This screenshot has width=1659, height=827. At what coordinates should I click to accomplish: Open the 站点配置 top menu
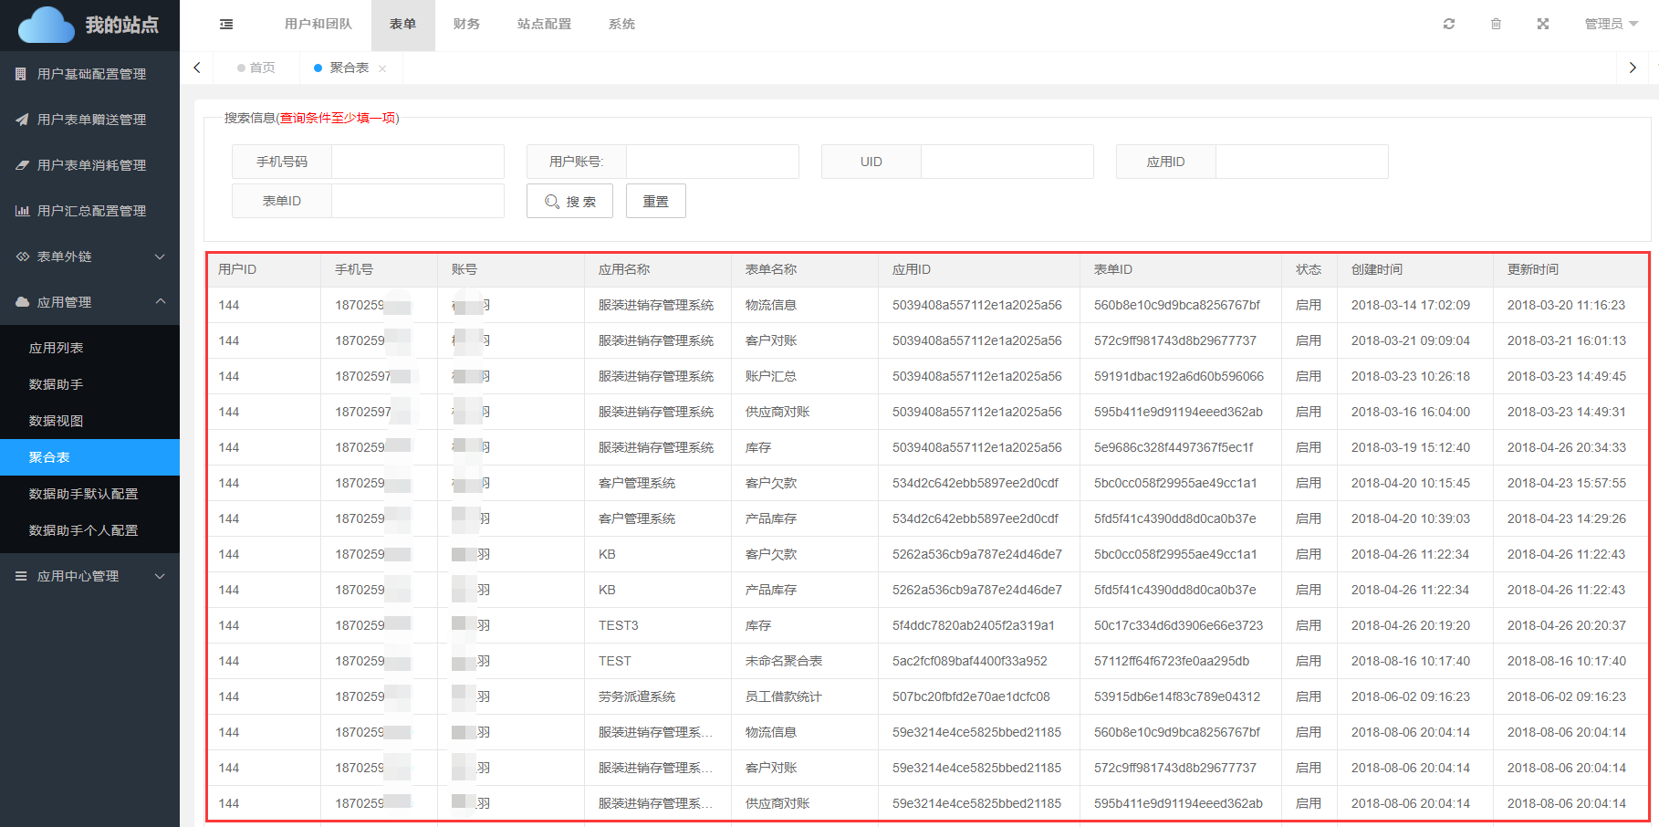click(544, 25)
